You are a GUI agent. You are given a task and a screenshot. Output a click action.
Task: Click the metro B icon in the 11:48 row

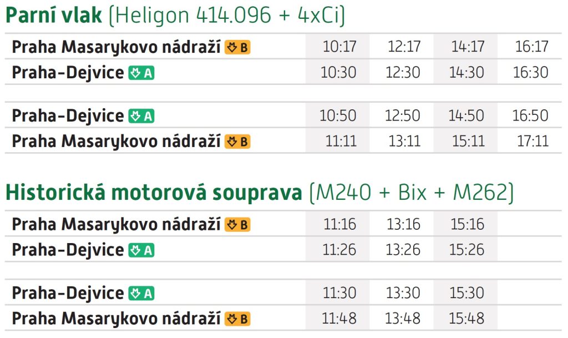(237, 319)
